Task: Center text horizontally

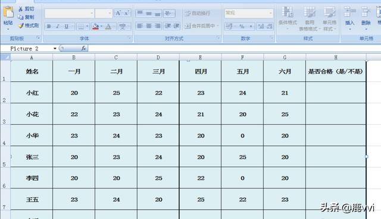Action: (x=149, y=26)
